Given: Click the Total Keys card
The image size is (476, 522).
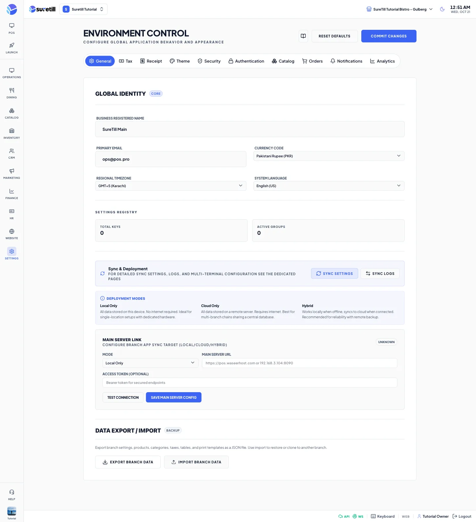Looking at the screenshot, I should click(171, 231).
